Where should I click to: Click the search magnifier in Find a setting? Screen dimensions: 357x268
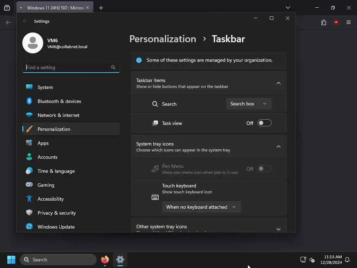tap(113, 67)
